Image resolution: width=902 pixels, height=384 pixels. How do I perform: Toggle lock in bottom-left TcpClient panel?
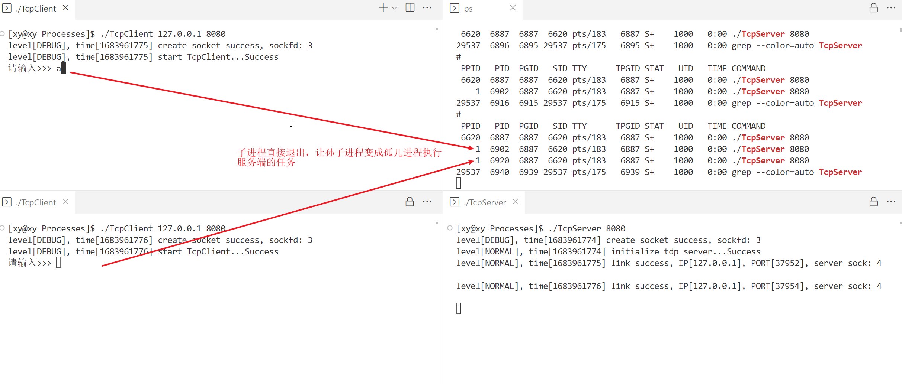tap(410, 202)
